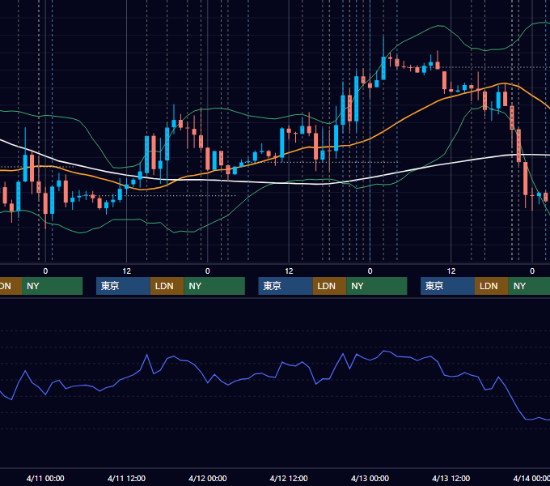Click hour label 12 above 4/13 東京 block
Screen dimensions: 550x486
451,271
